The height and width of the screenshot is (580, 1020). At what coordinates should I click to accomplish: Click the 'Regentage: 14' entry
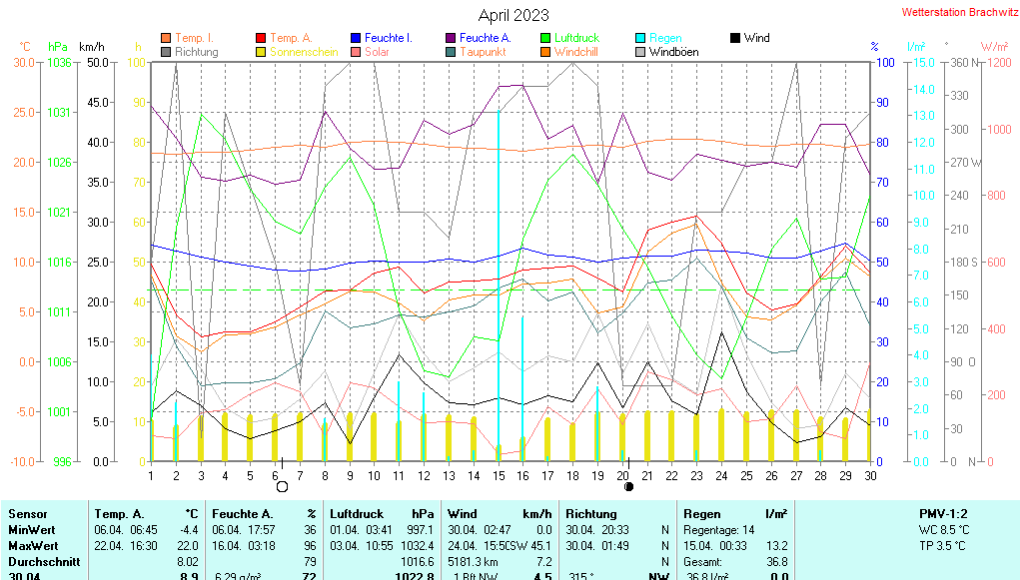719,530
